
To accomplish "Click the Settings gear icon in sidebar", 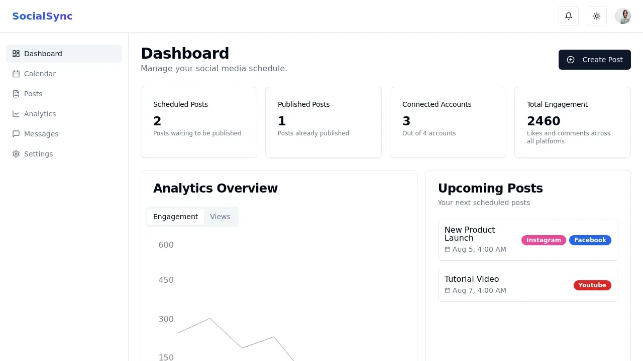I will click(16, 154).
